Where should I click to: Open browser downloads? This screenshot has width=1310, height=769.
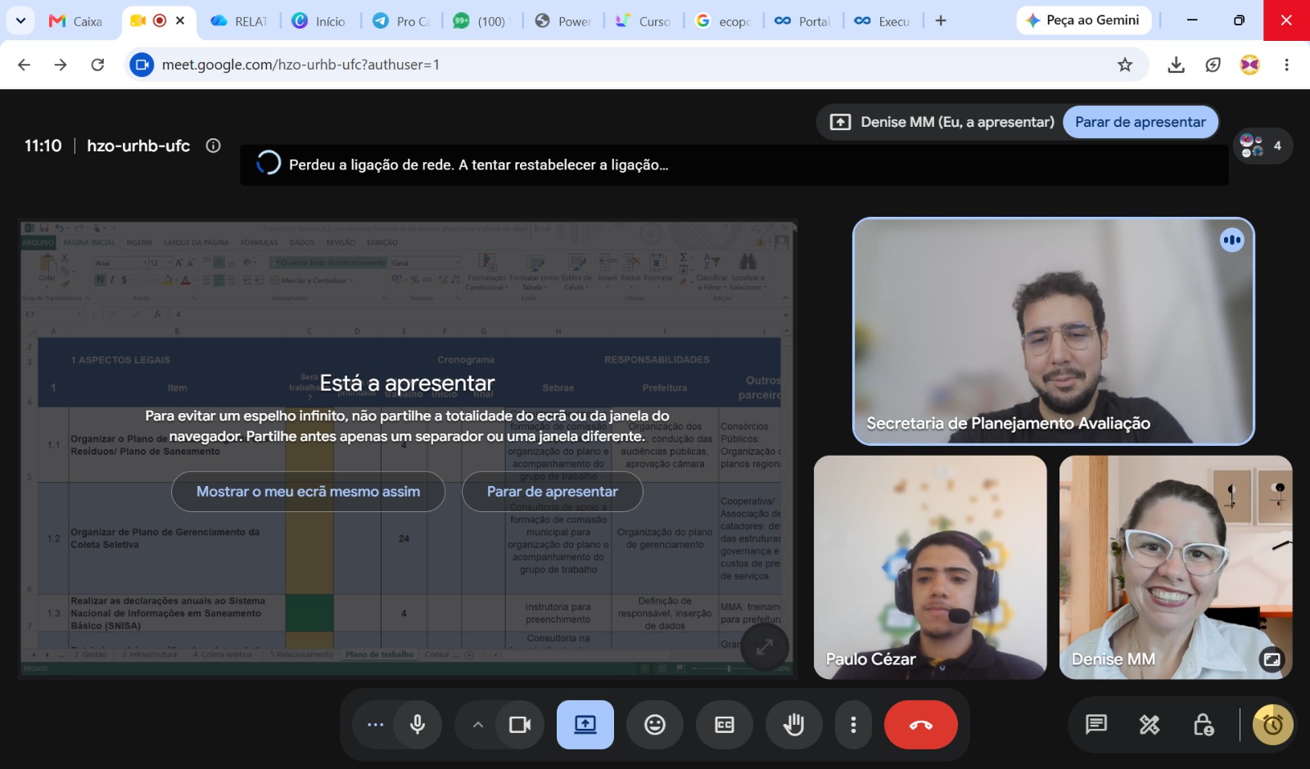[x=1177, y=65]
